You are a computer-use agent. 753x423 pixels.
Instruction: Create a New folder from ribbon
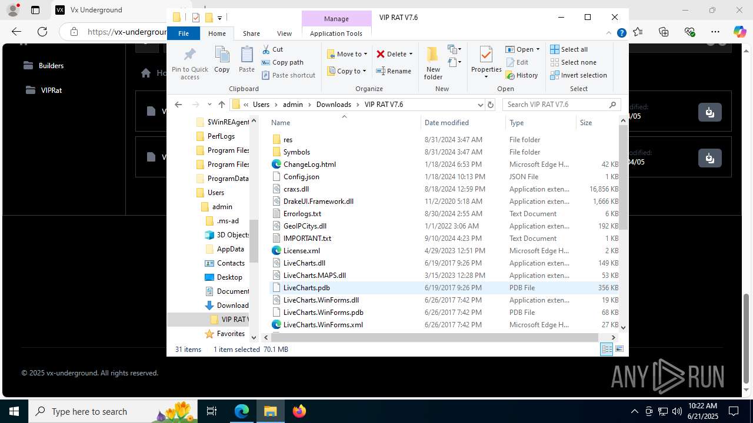click(x=433, y=62)
